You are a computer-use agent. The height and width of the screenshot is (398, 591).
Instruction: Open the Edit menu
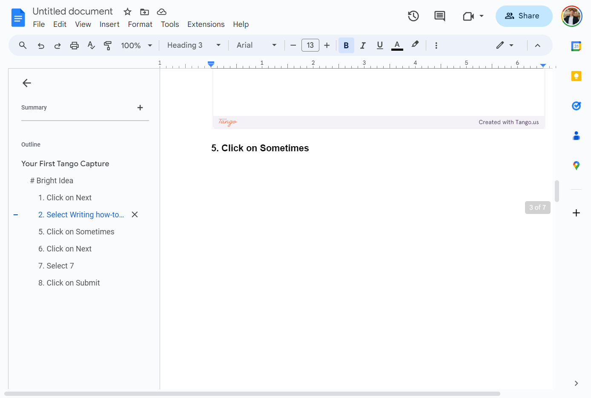pyautogui.click(x=60, y=24)
